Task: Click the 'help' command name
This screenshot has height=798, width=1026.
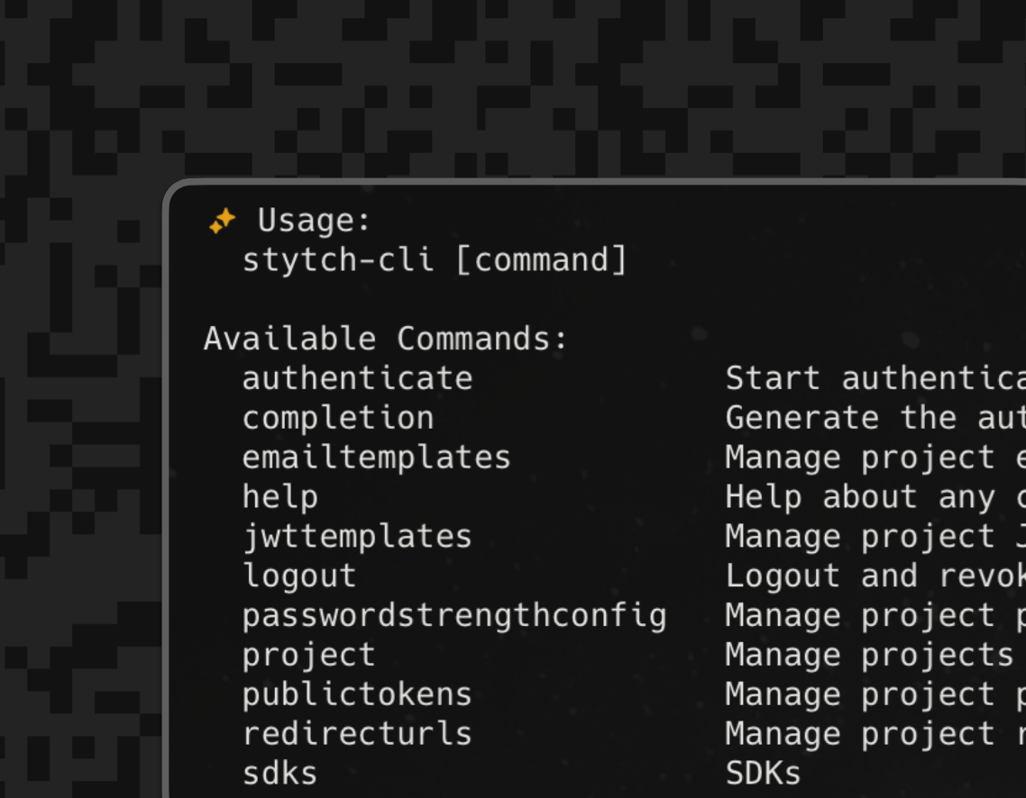Action: 280,497
